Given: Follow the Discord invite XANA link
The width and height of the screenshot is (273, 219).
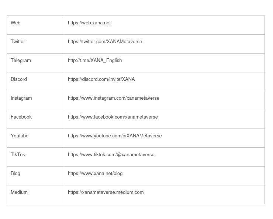Looking at the screenshot, I should pyautogui.click(x=101, y=79).
